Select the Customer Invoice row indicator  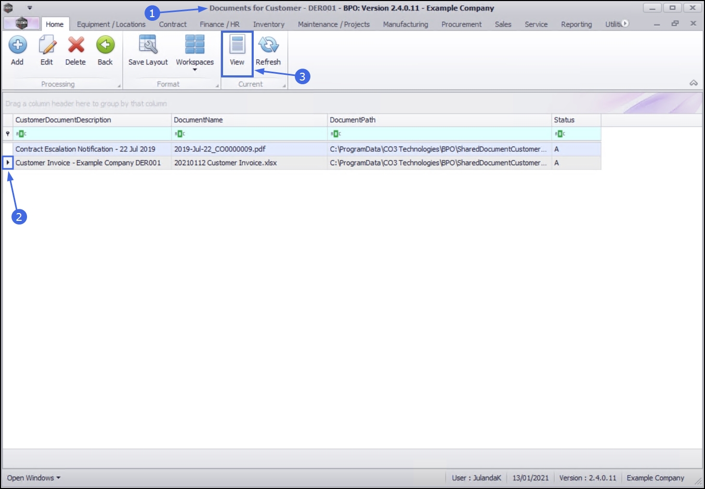coord(8,163)
